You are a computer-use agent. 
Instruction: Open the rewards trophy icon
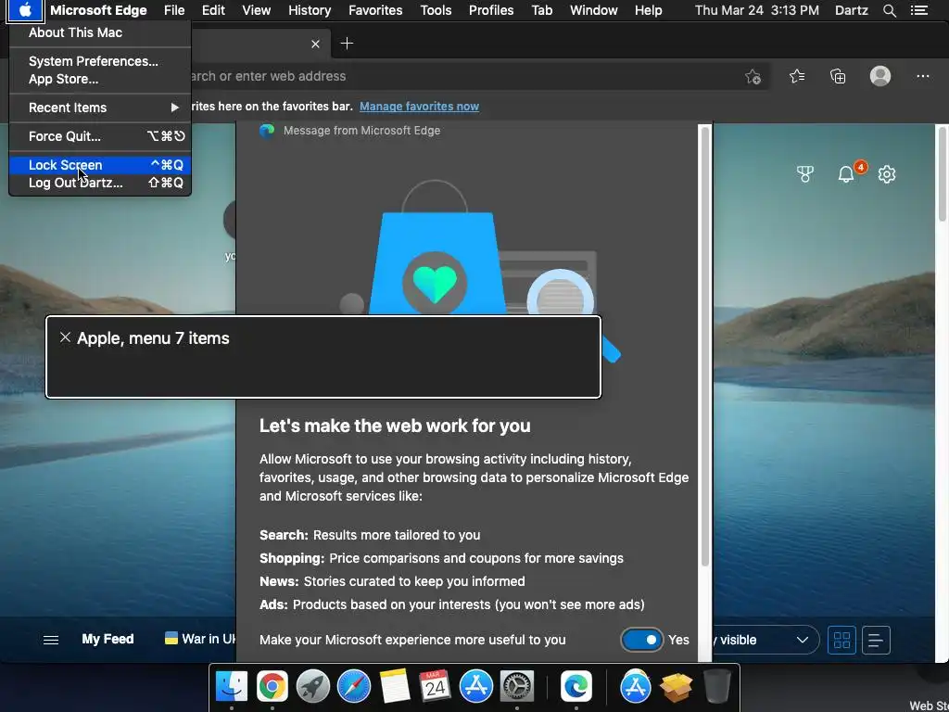click(x=805, y=174)
